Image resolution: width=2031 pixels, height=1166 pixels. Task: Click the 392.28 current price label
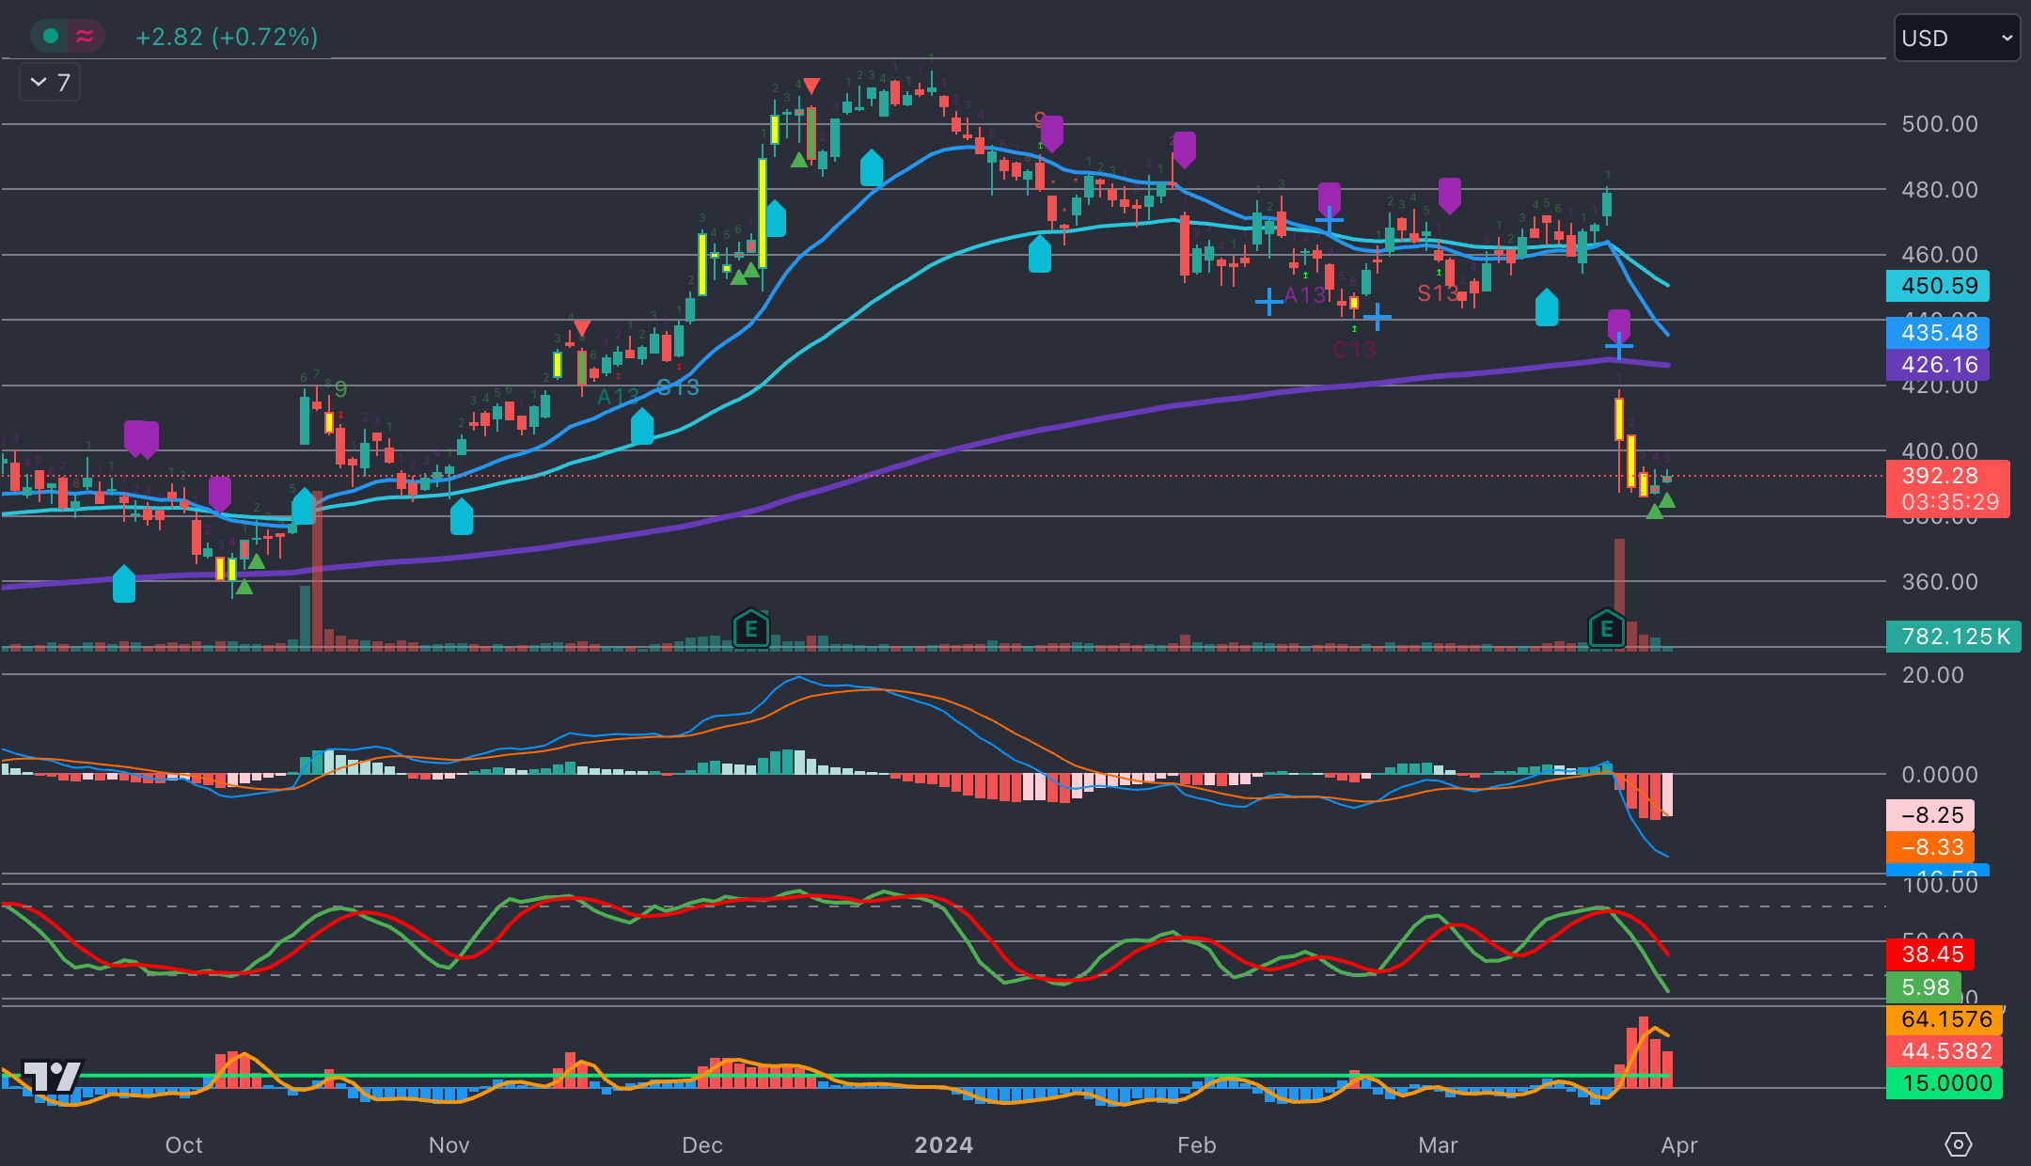tap(1940, 476)
